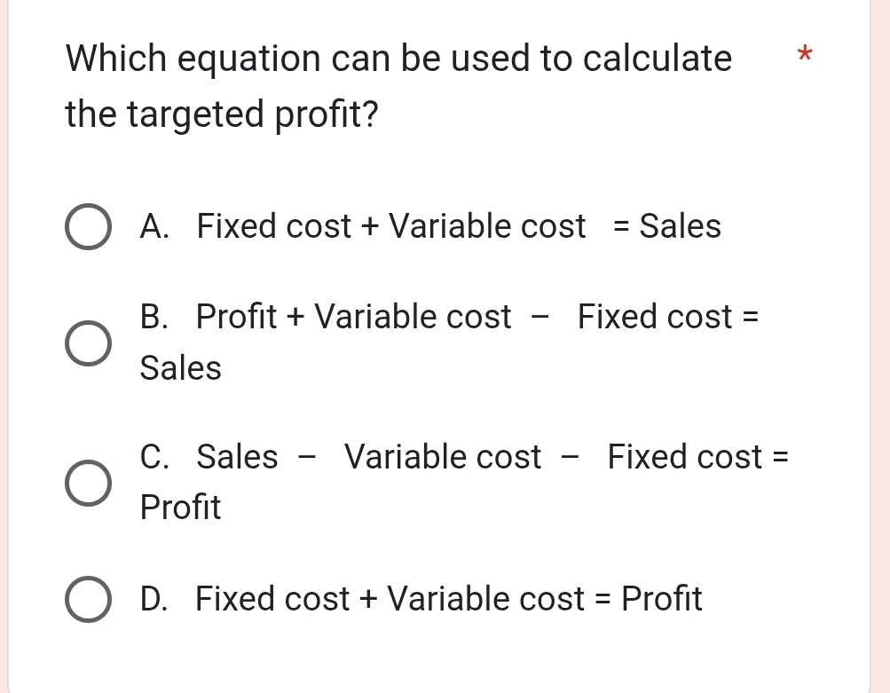Click the 'Which equation can be used' question line

(x=398, y=58)
